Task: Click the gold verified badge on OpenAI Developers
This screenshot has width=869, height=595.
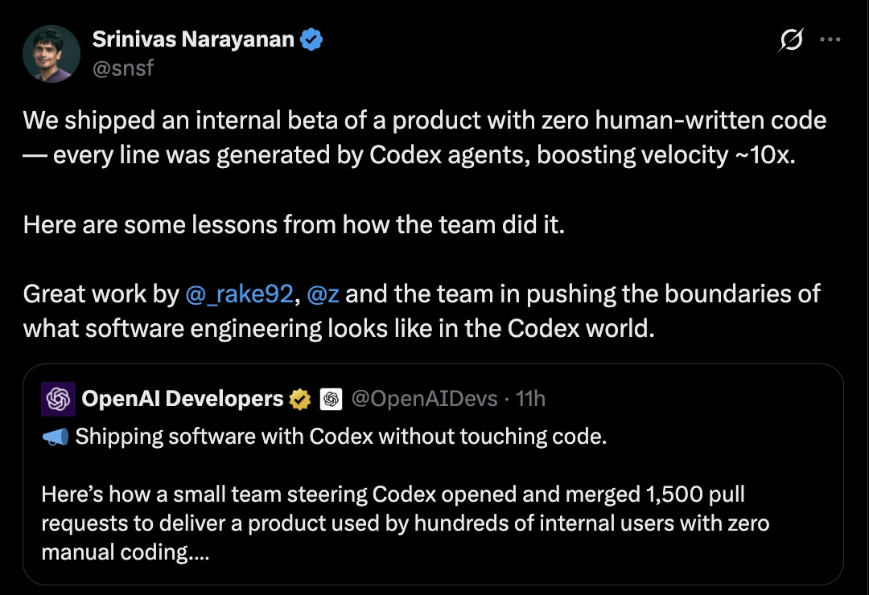Action: pos(299,399)
